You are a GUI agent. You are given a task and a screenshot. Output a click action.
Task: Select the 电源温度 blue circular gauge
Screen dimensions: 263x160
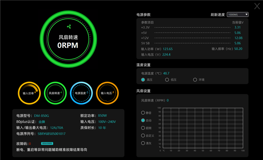(81, 93)
